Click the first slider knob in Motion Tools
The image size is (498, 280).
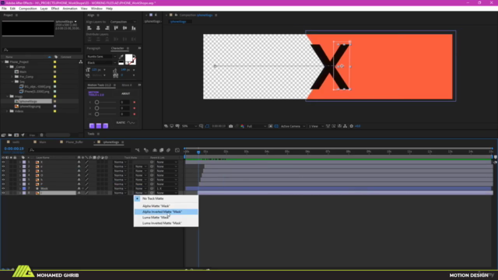(x=96, y=102)
